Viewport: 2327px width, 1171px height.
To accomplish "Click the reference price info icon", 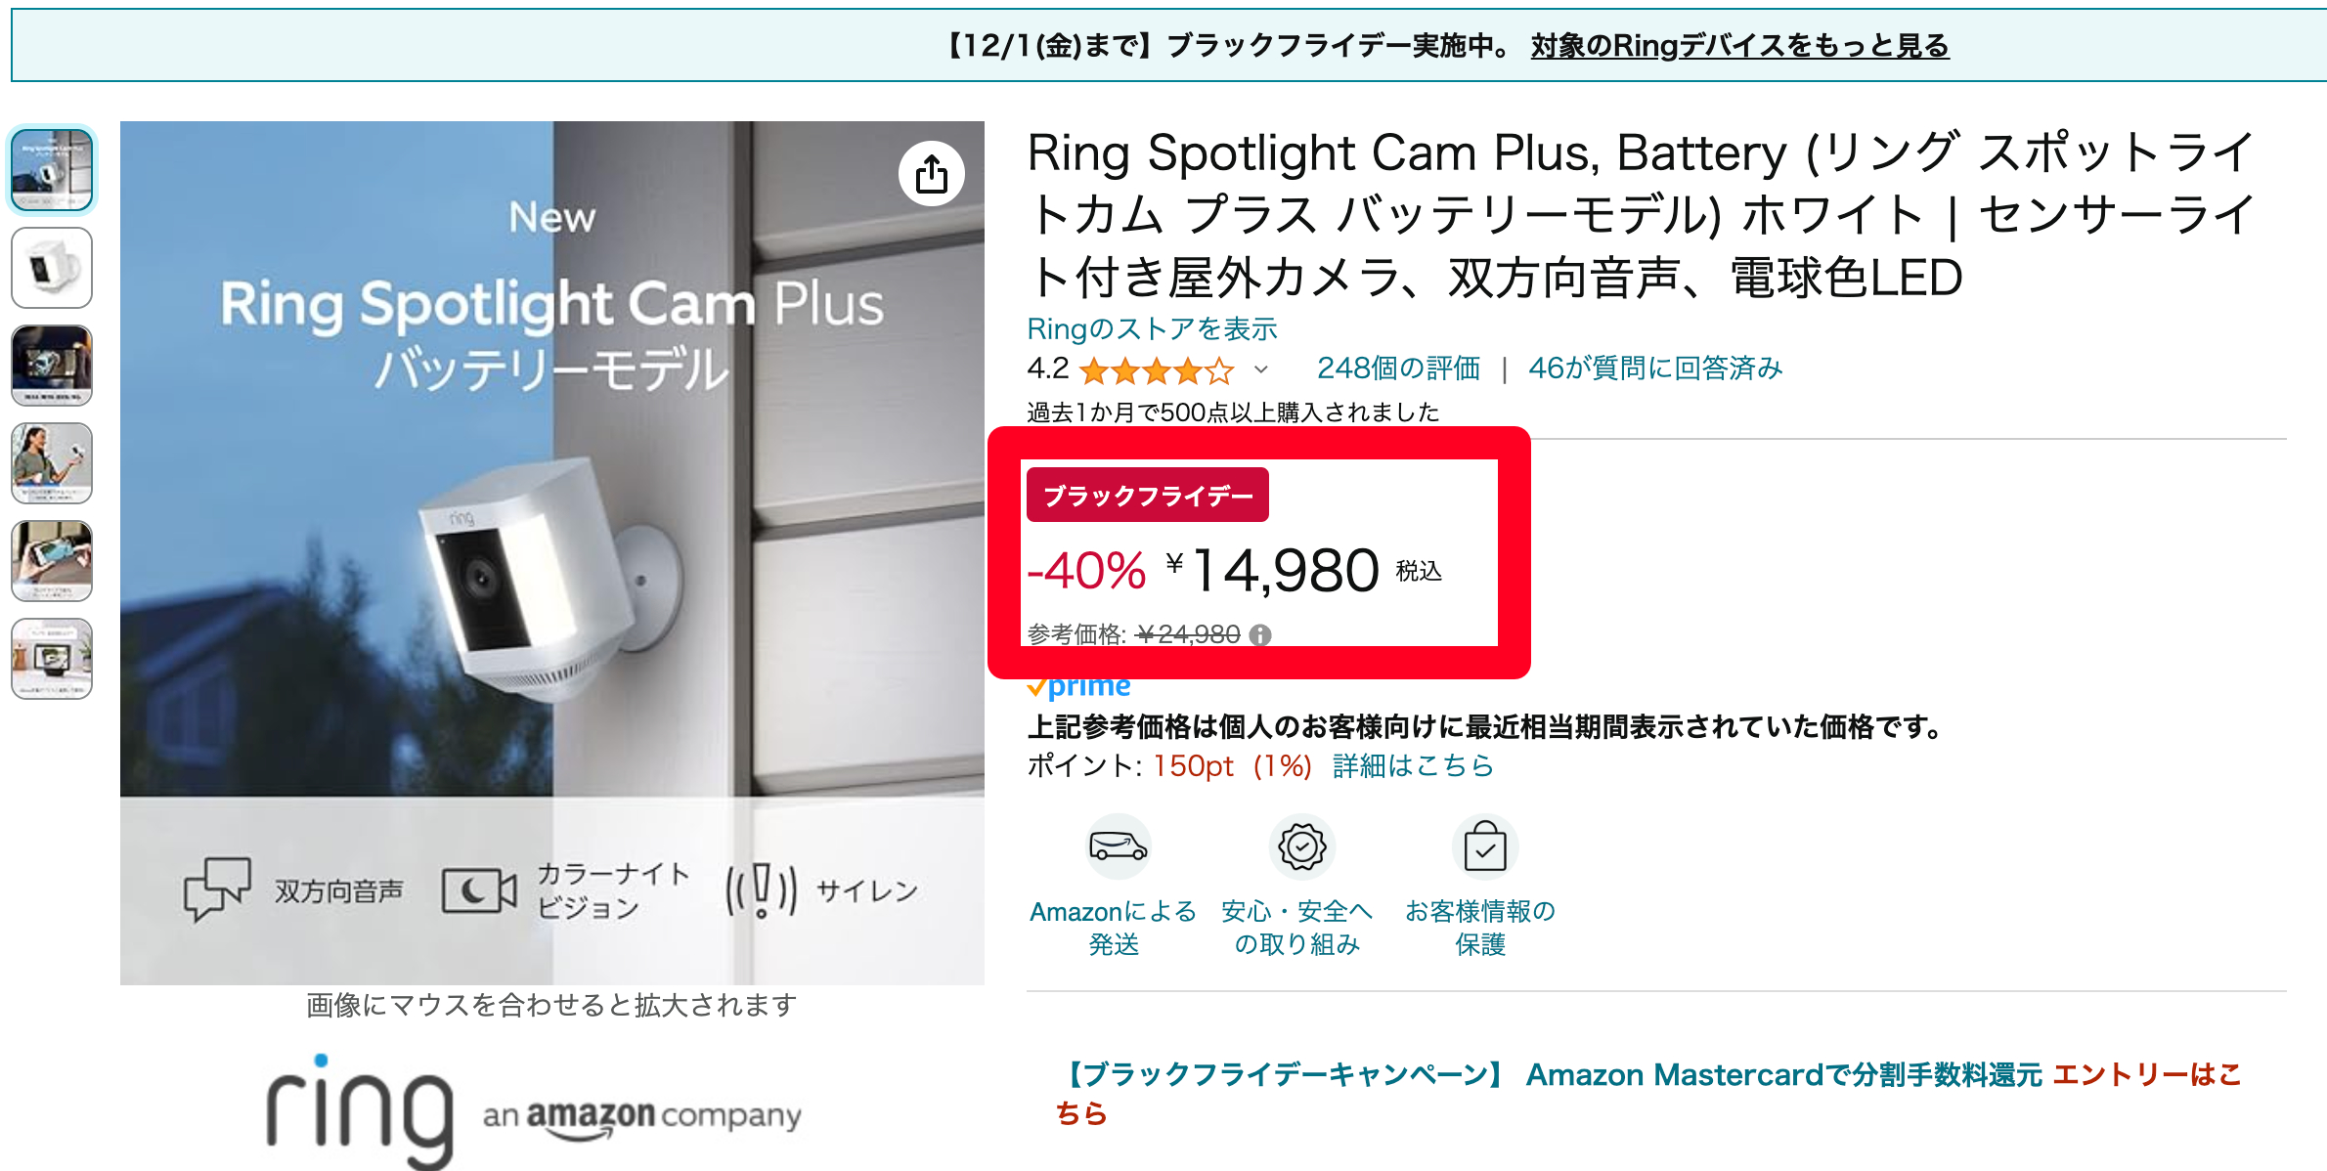I will (x=1261, y=635).
